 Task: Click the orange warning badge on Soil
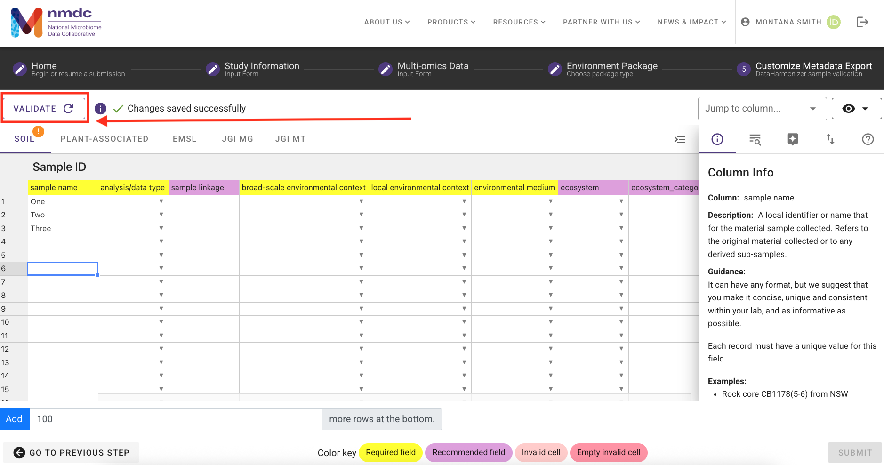tap(38, 132)
